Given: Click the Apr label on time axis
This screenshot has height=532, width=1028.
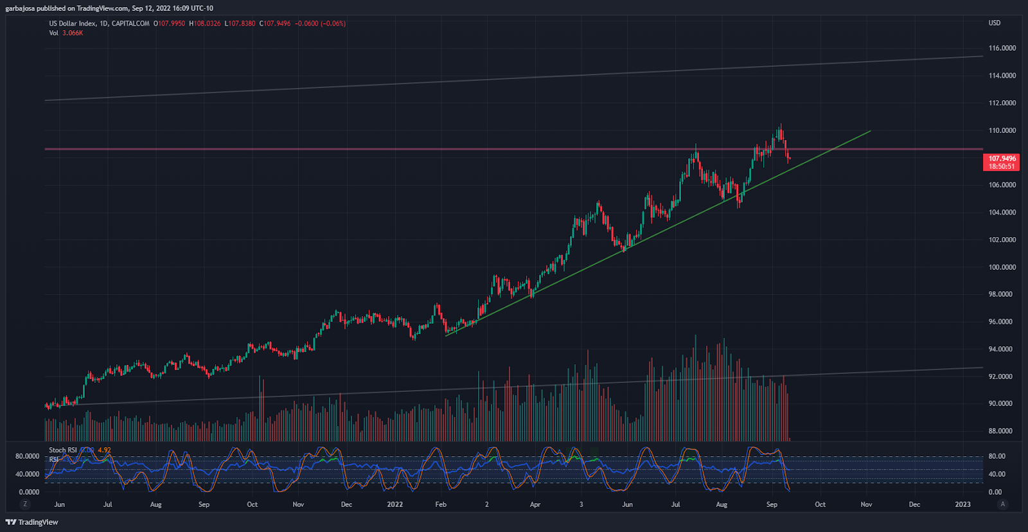Looking at the screenshot, I should [535, 504].
